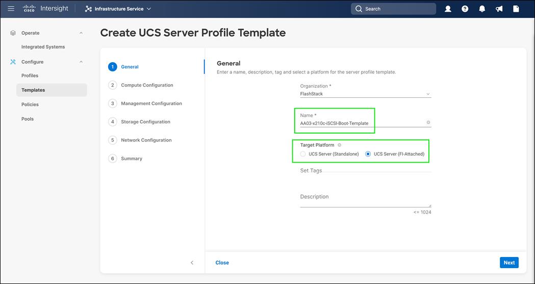Collapse the Operate section chevron
535x284 pixels.
click(x=81, y=33)
